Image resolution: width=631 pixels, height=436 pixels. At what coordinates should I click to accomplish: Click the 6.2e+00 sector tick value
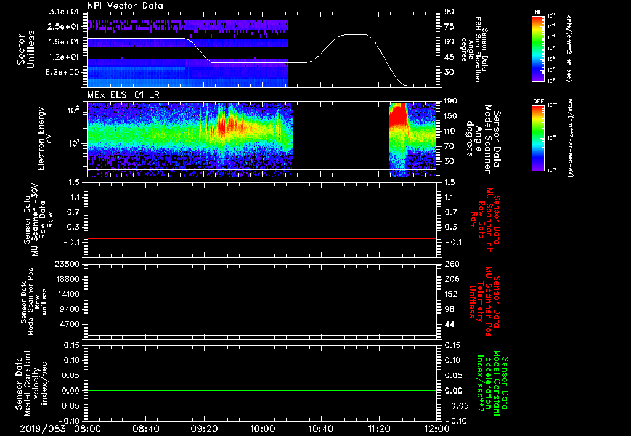63,72
